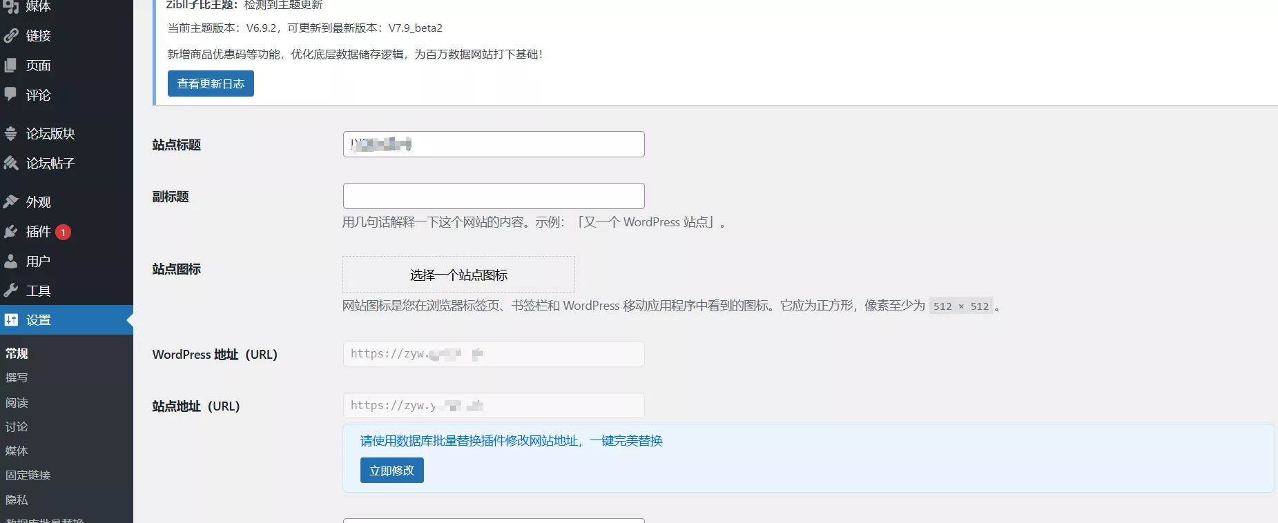Select 常规 settings submenu
This screenshot has width=1278, height=523.
(x=17, y=353)
